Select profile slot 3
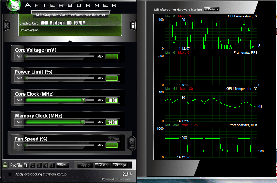Viewport: 277px width, 183px height. tap(39, 165)
